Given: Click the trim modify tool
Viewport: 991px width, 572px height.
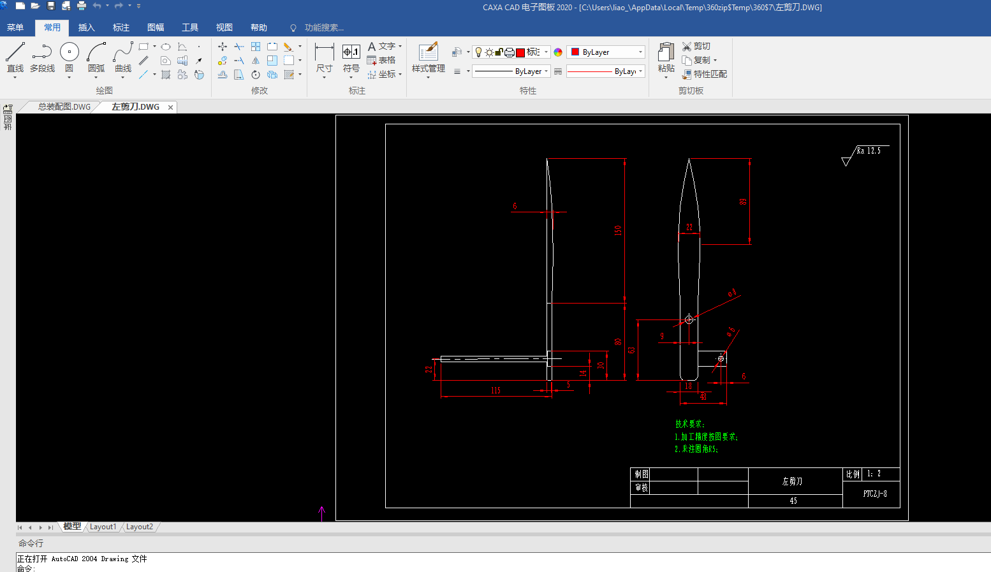Looking at the screenshot, I should tap(239, 47).
